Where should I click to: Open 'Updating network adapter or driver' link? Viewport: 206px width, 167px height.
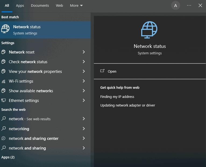tap(128, 105)
